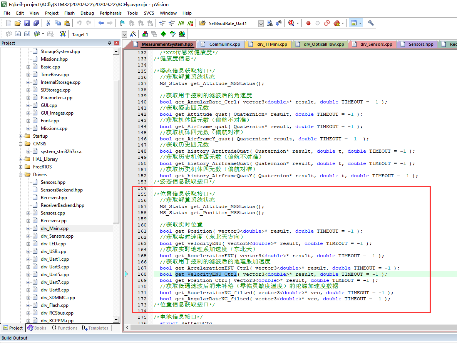Open the Peripherals menu
This screenshot has width=457, height=343.
pyautogui.click(x=110, y=13)
